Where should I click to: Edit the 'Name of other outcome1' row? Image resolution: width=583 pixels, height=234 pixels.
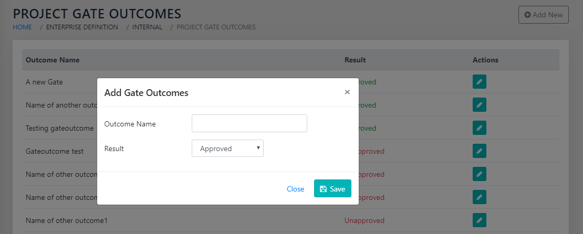click(x=479, y=220)
